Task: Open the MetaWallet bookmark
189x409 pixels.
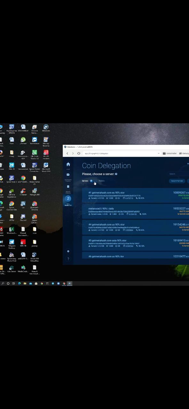Action: [170, 153]
